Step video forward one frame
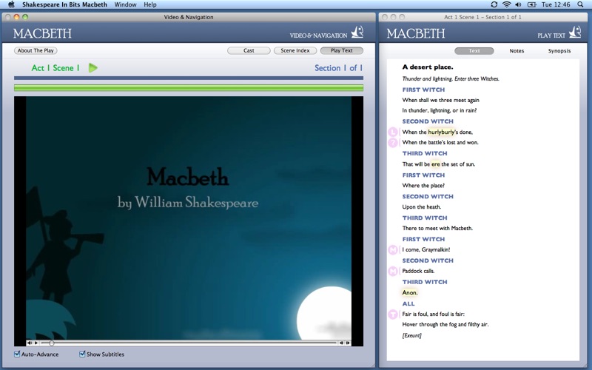The width and height of the screenshot is (592, 370). click(348, 343)
